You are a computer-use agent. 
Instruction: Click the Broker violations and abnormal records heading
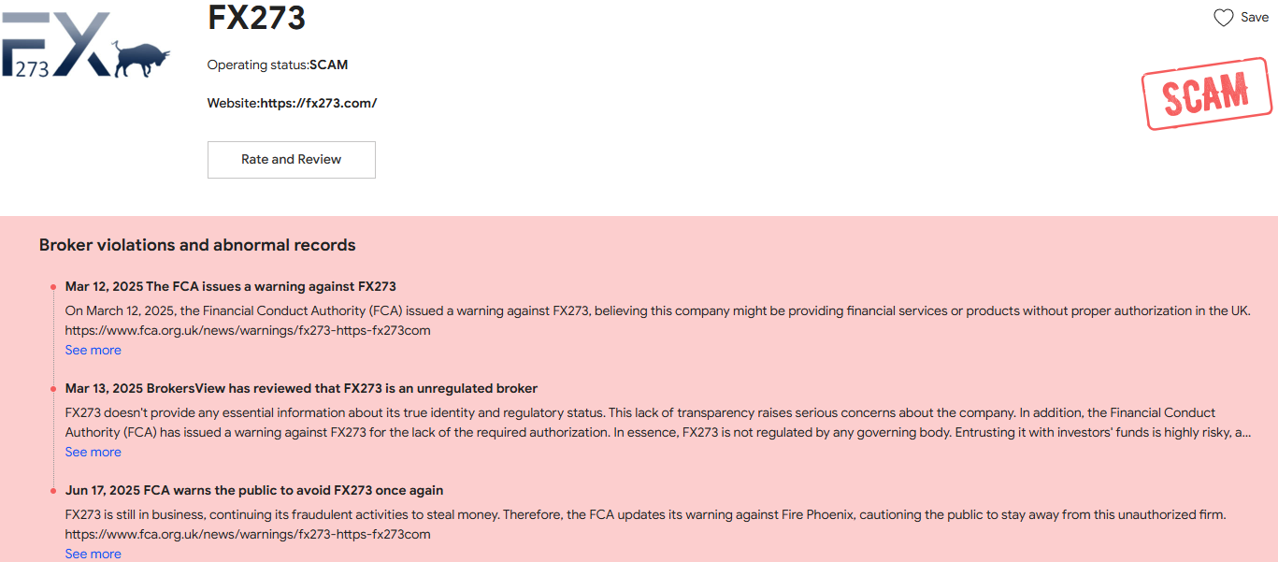(x=197, y=245)
